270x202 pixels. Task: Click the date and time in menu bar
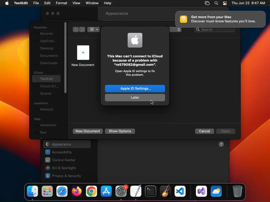click(x=248, y=3)
